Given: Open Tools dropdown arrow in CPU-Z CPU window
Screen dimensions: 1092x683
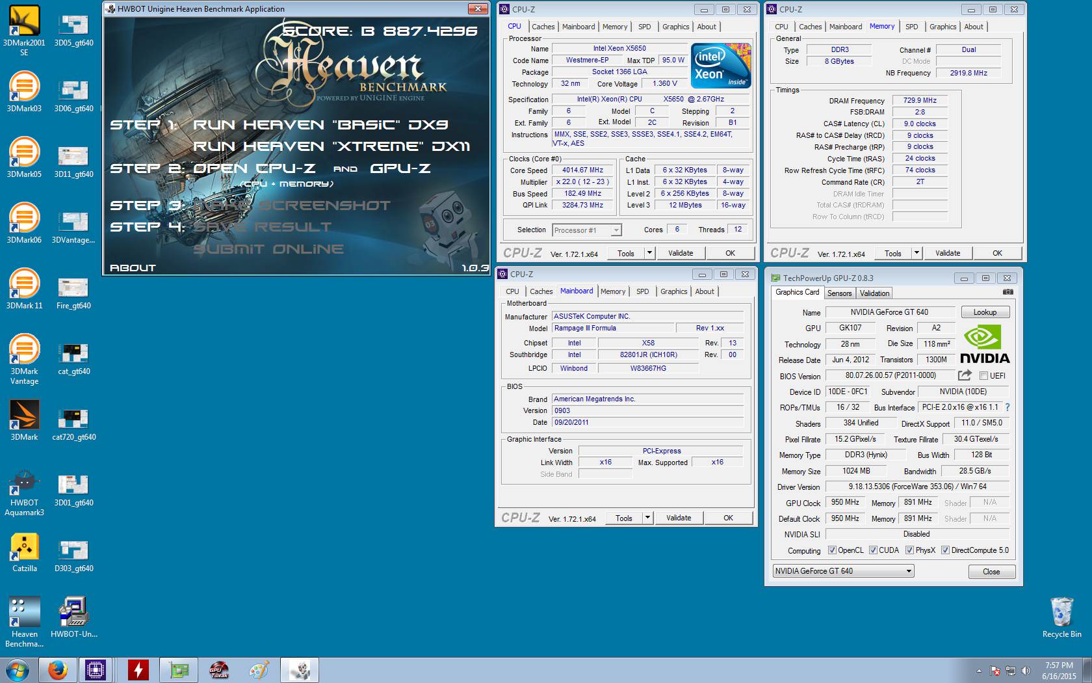Looking at the screenshot, I should click(x=649, y=253).
